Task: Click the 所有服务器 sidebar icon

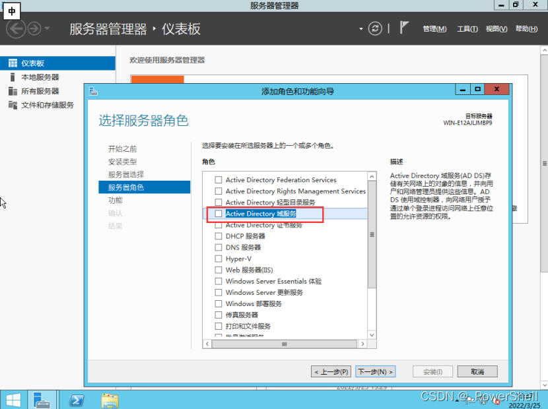Action: [x=13, y=91]
